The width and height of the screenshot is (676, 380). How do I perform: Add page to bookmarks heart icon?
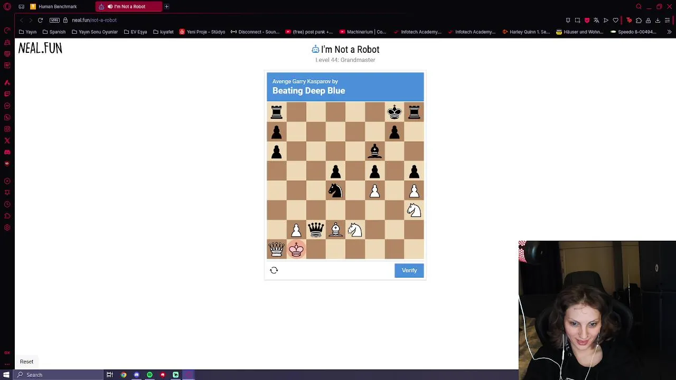point(615,20)
